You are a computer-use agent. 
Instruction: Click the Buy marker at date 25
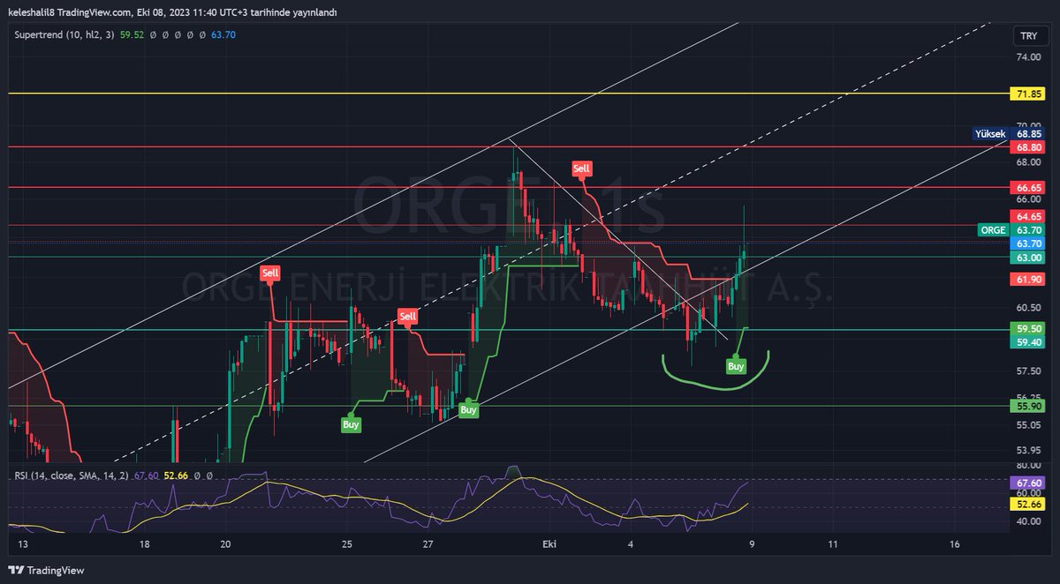[351, 424]
